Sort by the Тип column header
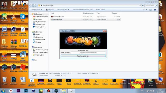 (99, 13)
